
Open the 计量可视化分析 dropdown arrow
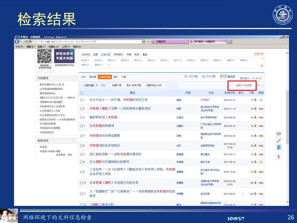click(x=165, y=86)
